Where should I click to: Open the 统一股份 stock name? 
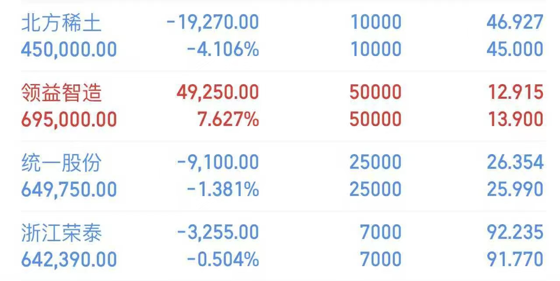point(61,163)
